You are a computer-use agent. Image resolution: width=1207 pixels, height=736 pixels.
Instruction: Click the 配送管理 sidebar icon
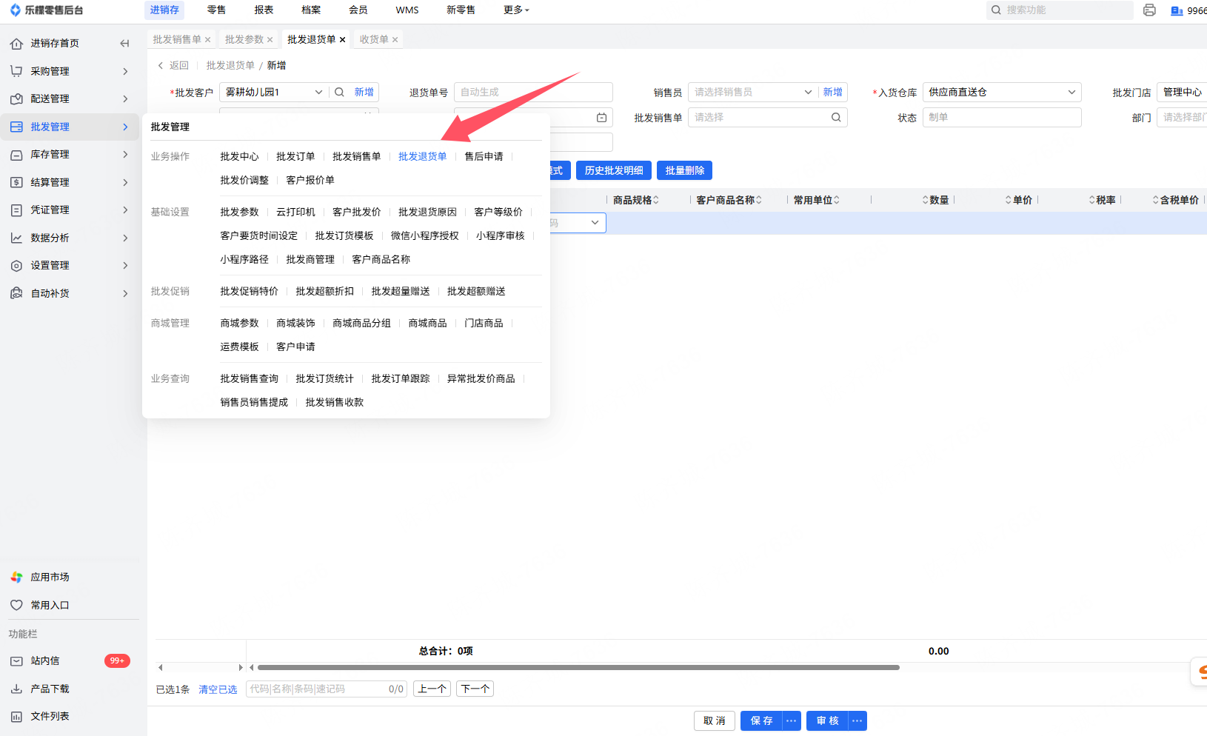(16, 99)
